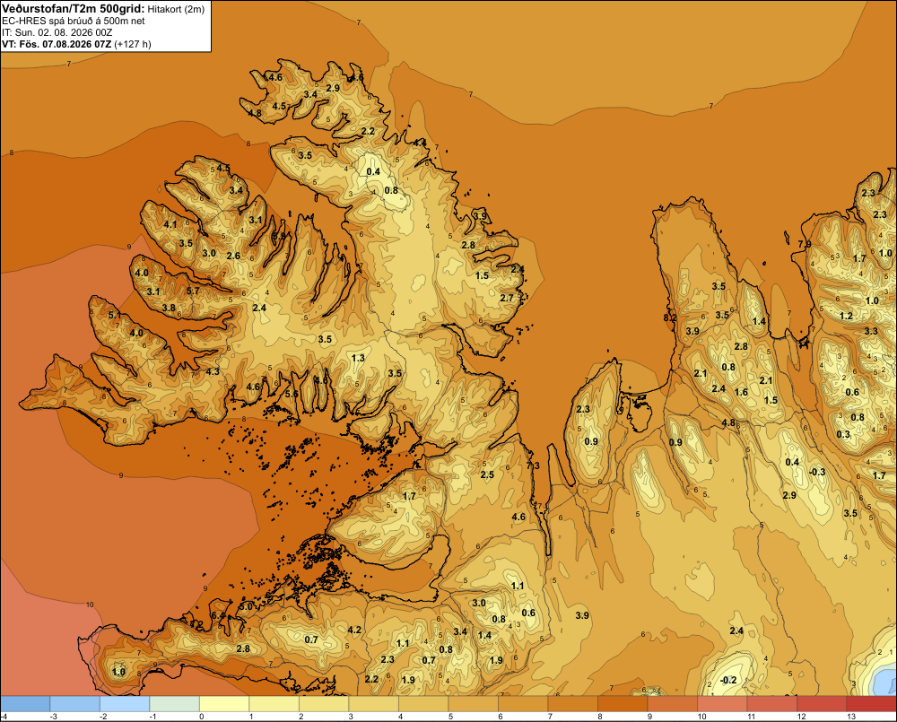
Task: Click the temperature value 3.3
Action: [x=871, y=331]
